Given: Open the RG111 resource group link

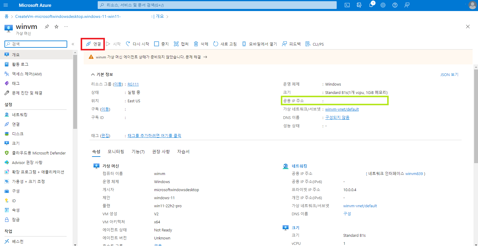Looking at the screenshot, I should pos(133,84).
